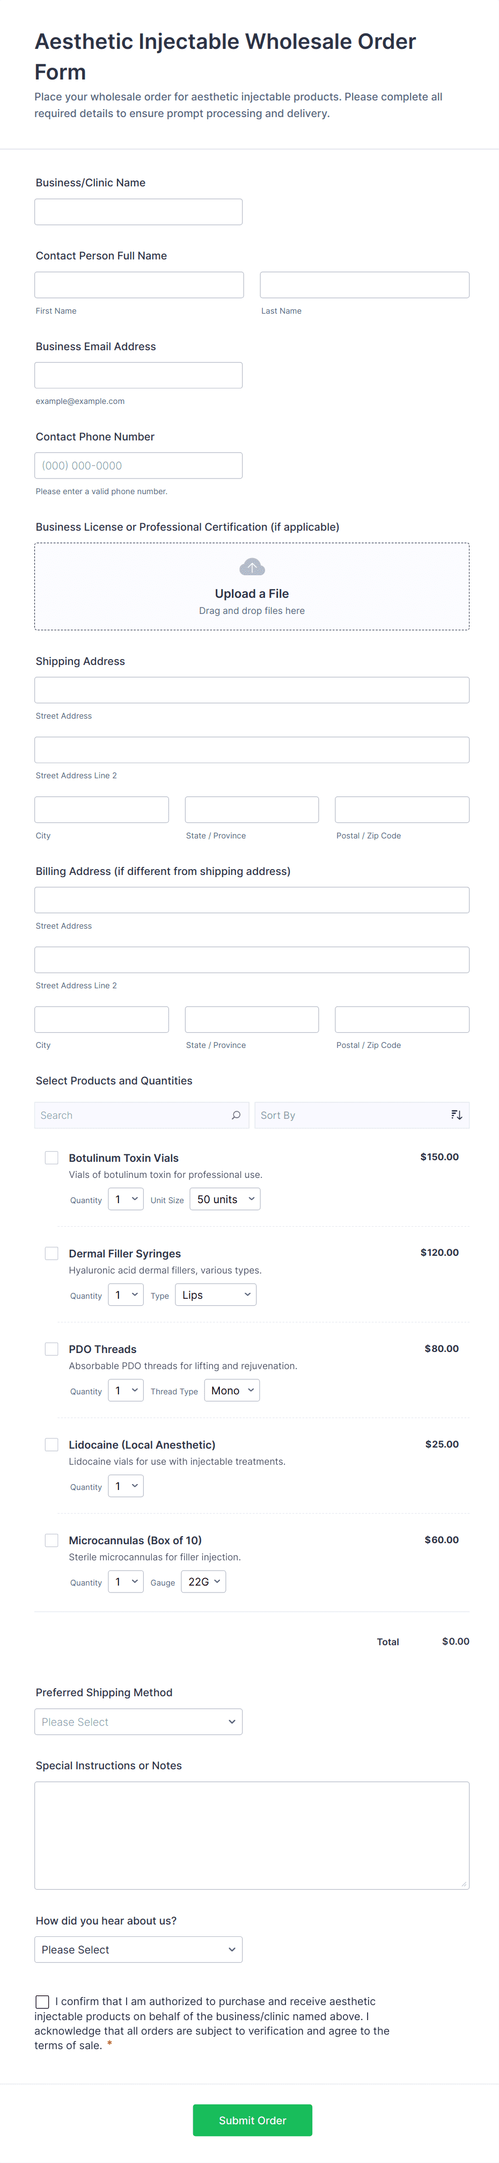Viewport: 499px width, 2163px height.
Task: Open the Lidocaine Quantity dropdown
Action: pos(126,1486)
